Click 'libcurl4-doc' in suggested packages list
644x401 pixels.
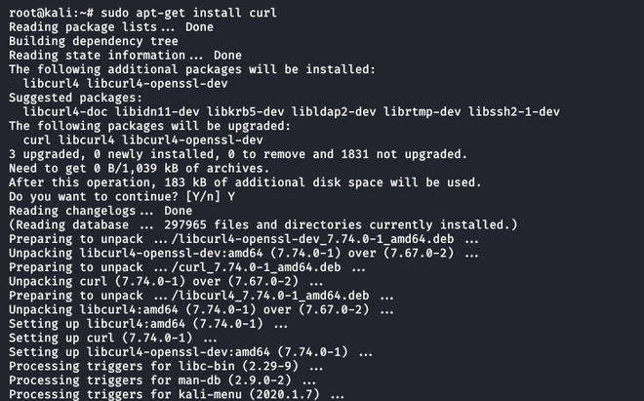click(x=65, y=112)
